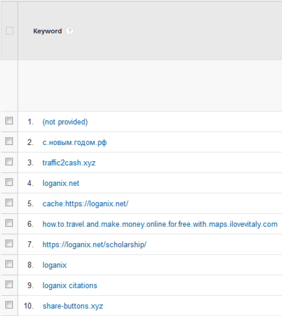Click the cache:https://loganix.net/ keyword
Viewport: 282px width, 316px height.
click(x=86, y=204)
